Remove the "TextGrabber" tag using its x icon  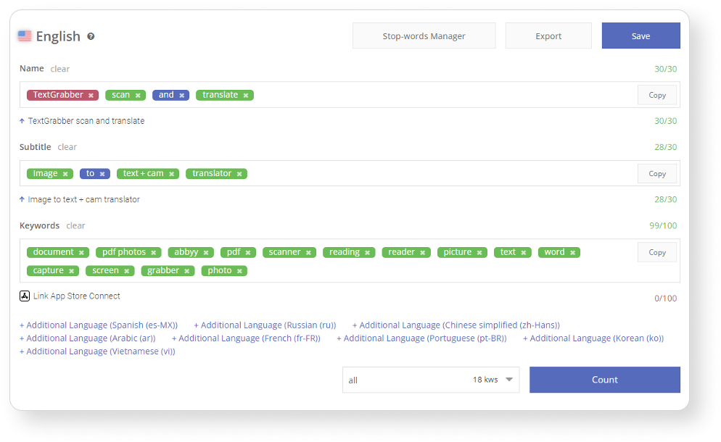91,95
